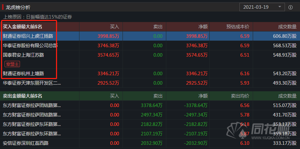Click the 买入 value 3574.65万 of 国泰君安上海江苏路

[108, 55]
